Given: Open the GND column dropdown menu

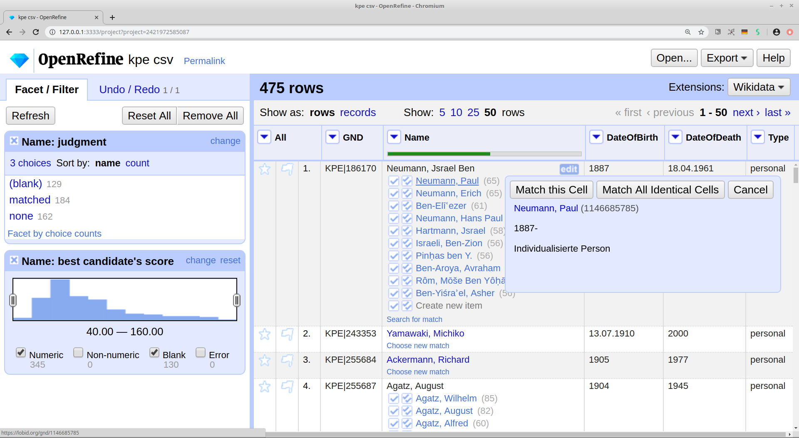Looking at the screenshot, I should click(332, 137).
